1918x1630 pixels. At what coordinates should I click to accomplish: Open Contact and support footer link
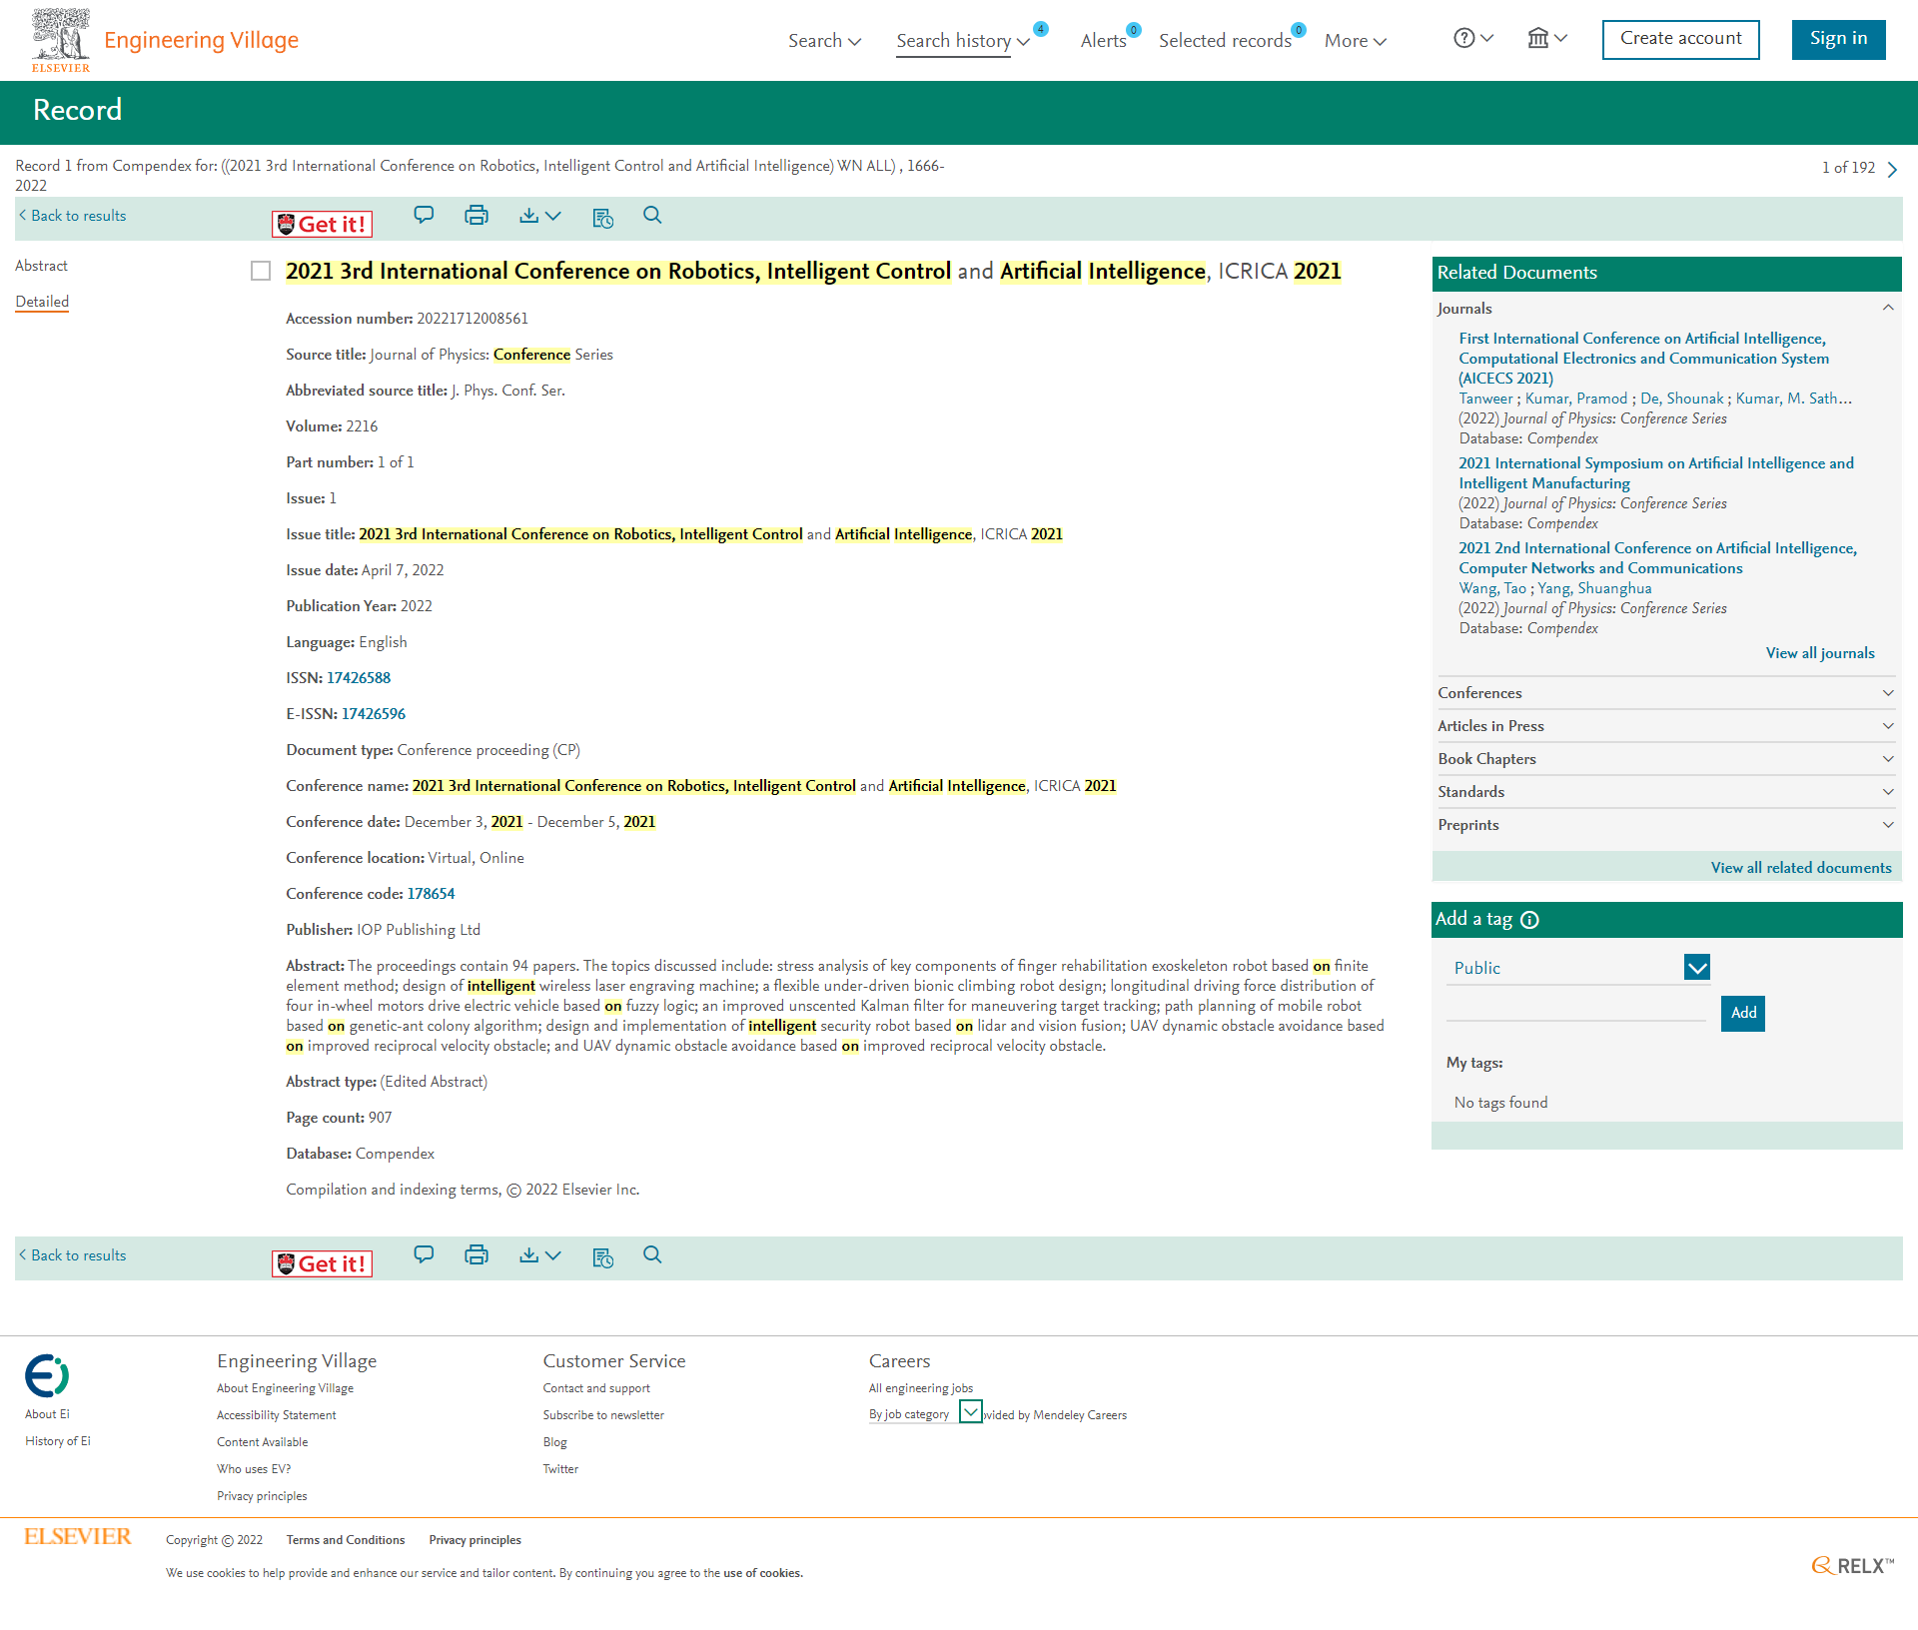point(596,1388)
